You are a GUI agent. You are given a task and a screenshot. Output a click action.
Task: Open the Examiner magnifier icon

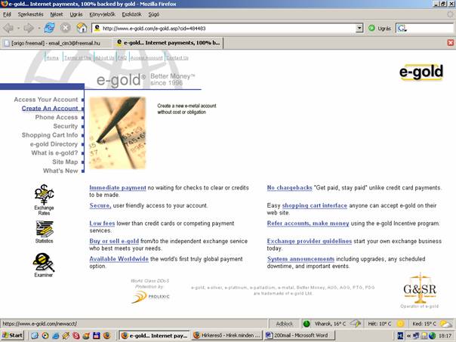(x=44, y=263)
